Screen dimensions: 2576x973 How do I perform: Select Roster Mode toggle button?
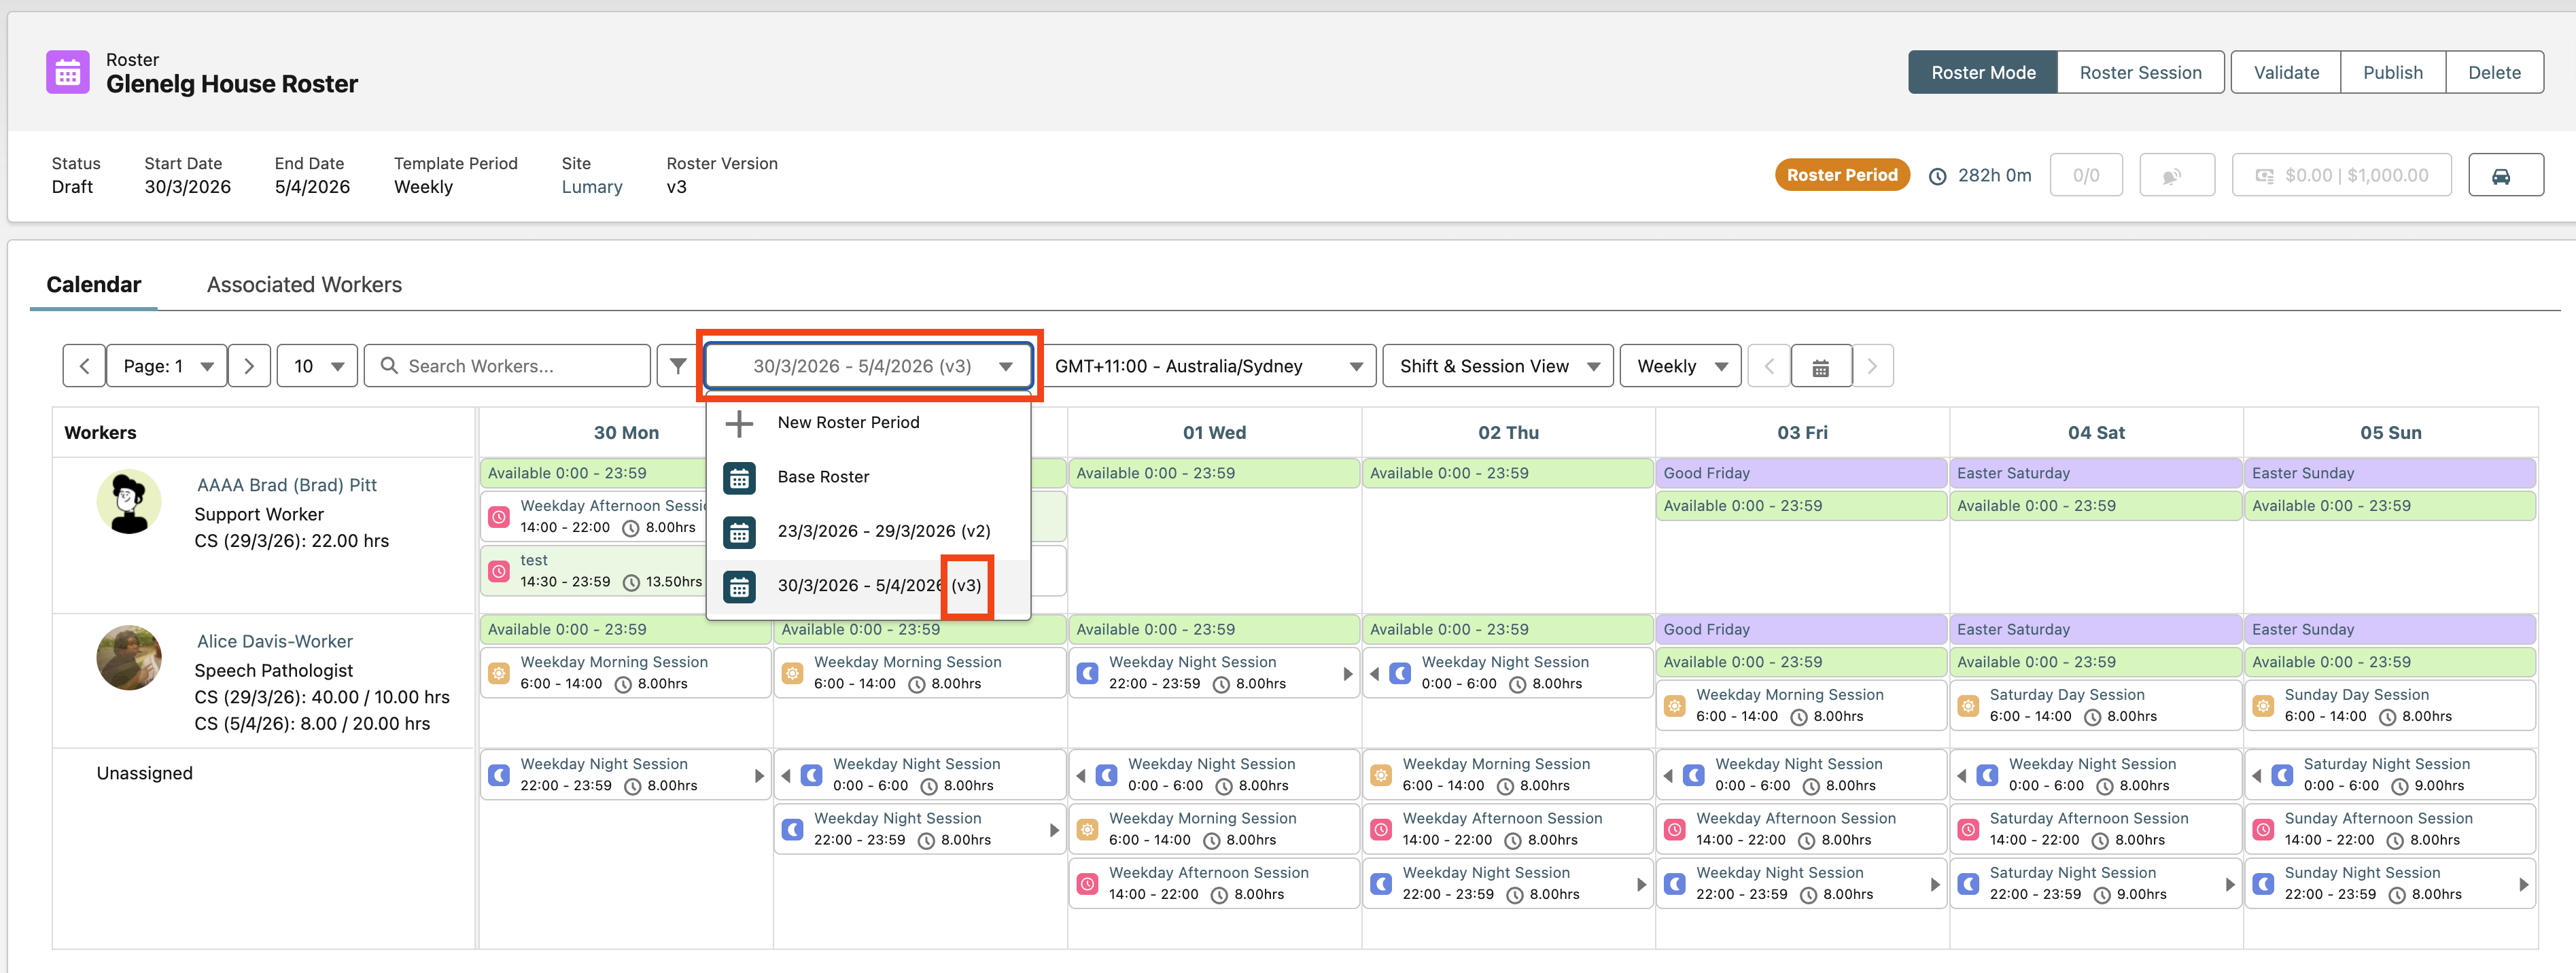[1982, 73]
